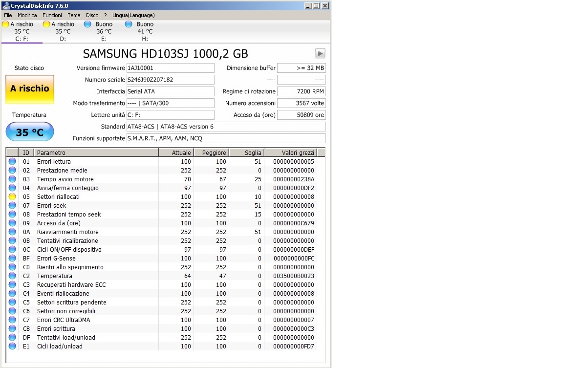Click the status icon for Recuperati hardware ECC

point(12,285)
